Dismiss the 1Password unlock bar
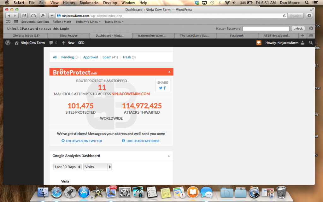Screen dimensions: 323x202 (311, 28)
